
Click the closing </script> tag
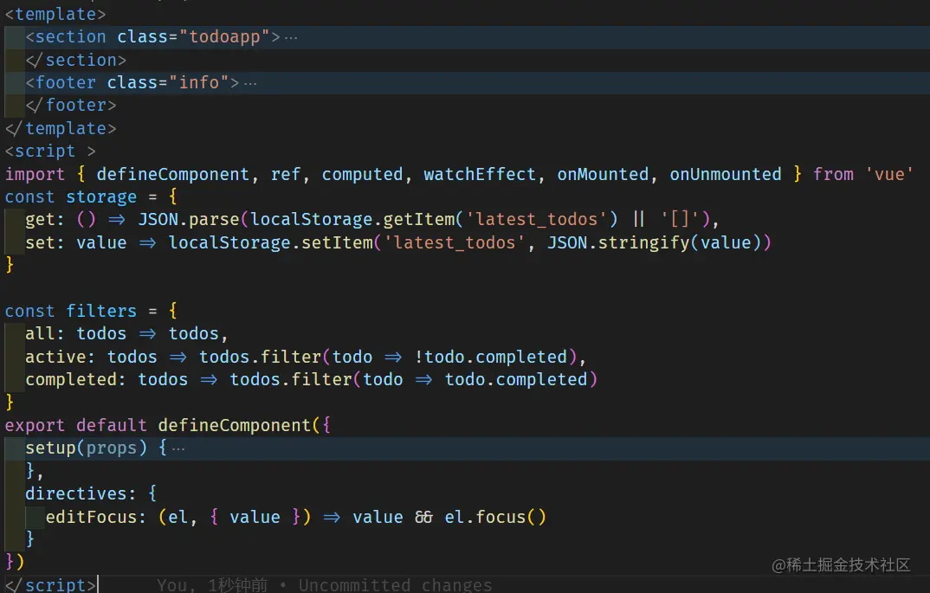tap(50, 584)
